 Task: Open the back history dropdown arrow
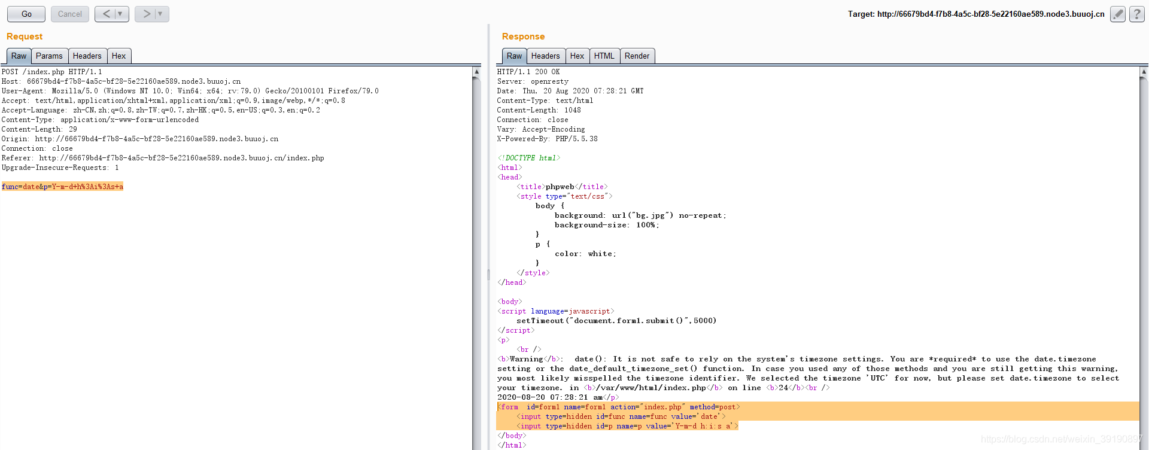click(121, 14)
